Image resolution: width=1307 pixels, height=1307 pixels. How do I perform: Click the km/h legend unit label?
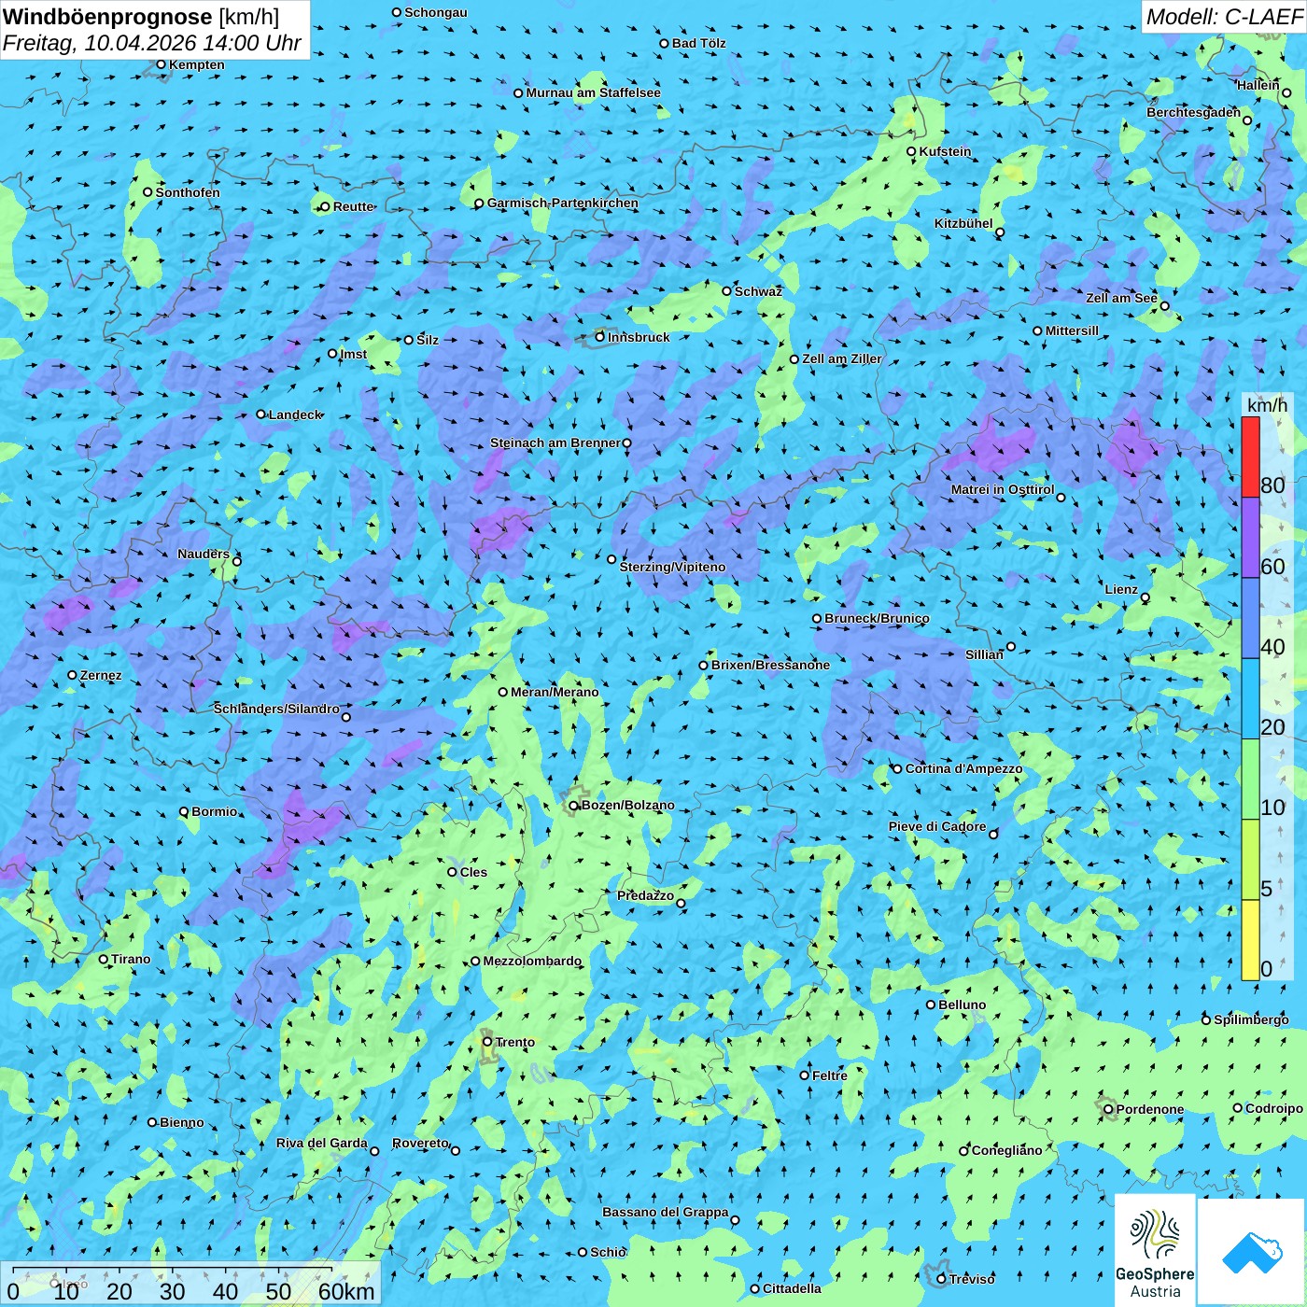(1267, 405)
